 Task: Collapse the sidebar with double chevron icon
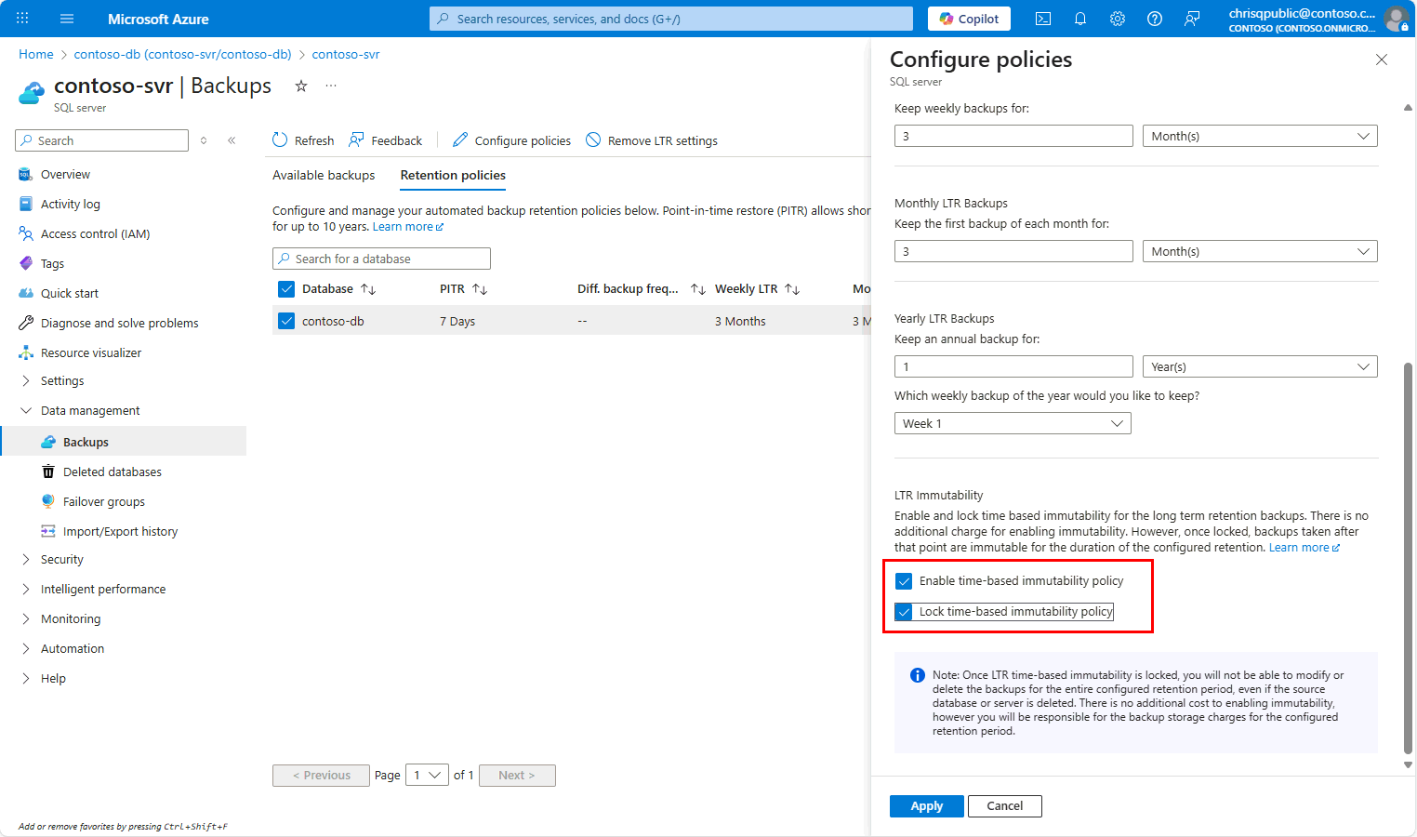pos(232,140)
